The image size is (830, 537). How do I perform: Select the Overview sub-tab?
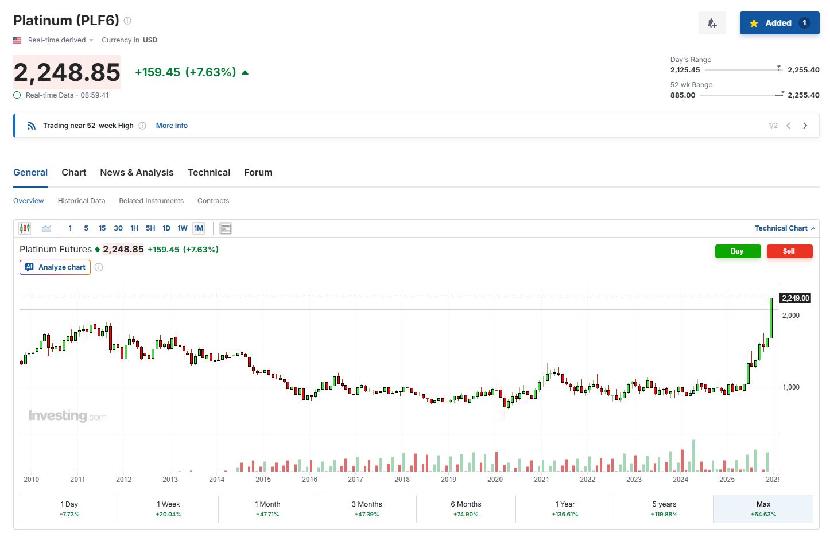click(28, 201)
